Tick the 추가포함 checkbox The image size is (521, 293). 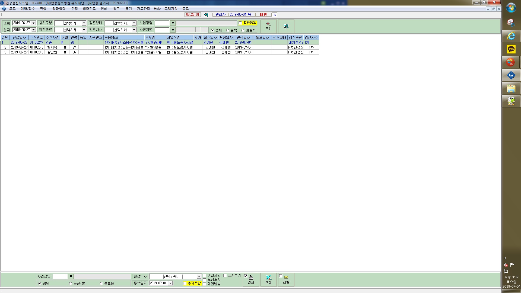(185, 284)
